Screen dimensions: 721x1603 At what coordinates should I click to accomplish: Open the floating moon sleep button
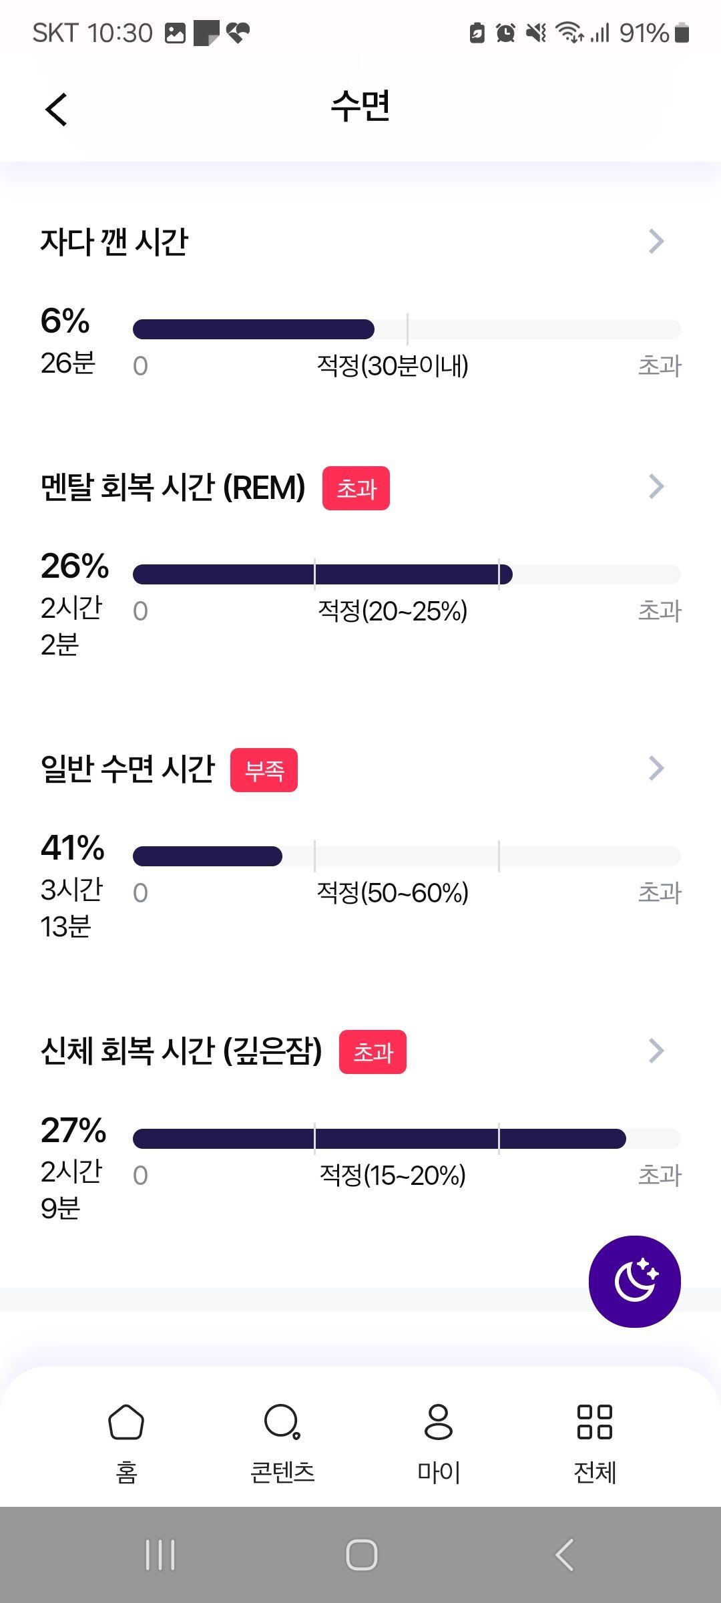[634, 1281]
